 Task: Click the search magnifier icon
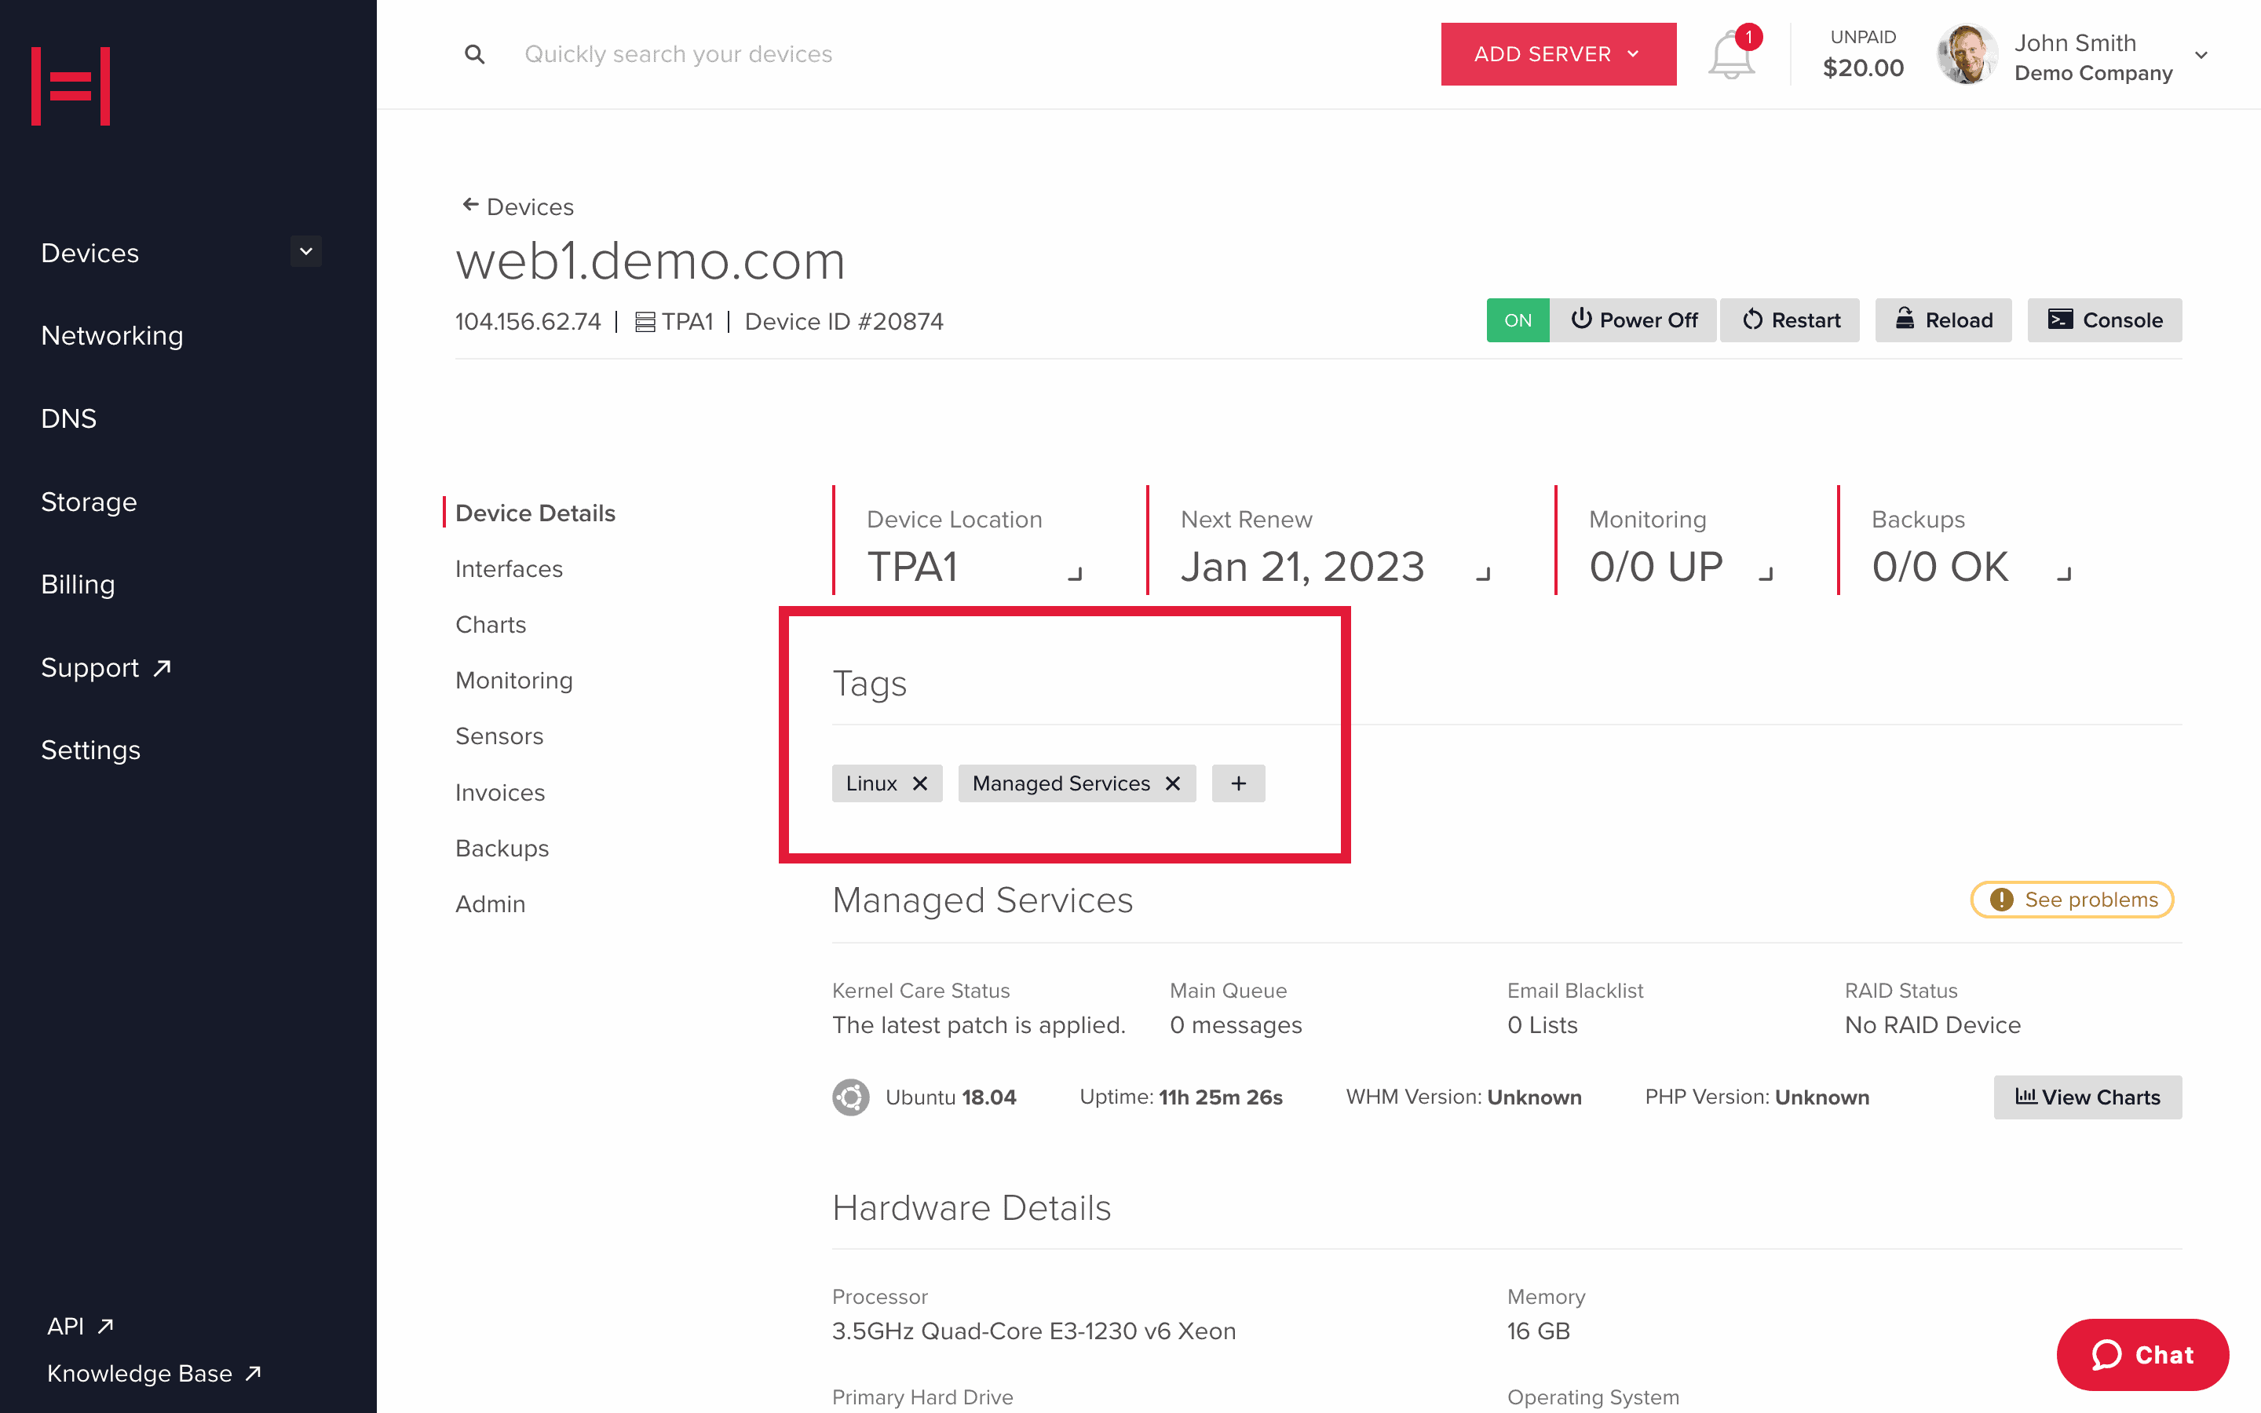click(473, 53)
